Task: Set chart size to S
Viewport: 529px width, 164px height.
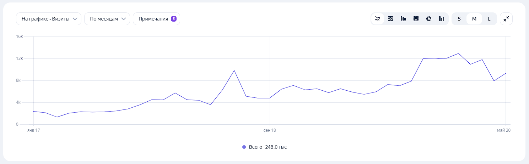Action: (x=459, y=19)
